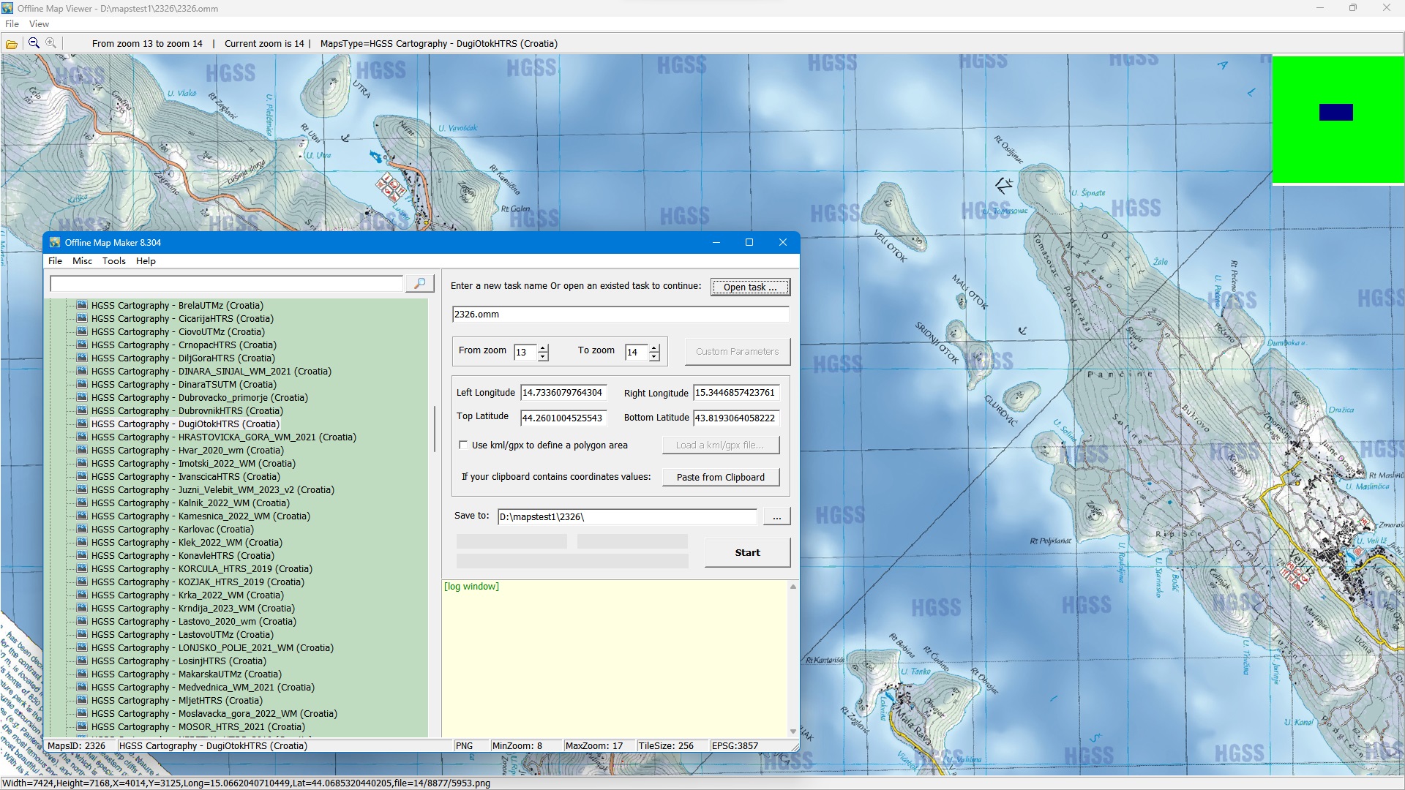This screenshot has width=1405, height=790.
Task: Select MljetHTRS (Croatia) in the list
Action: 176,700
